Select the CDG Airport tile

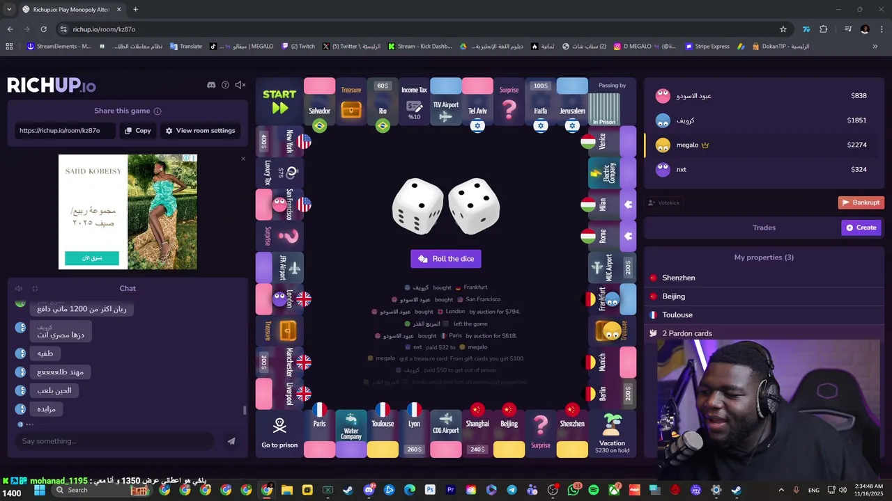click(446, 434)
